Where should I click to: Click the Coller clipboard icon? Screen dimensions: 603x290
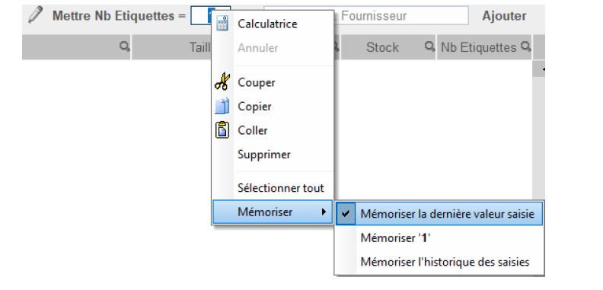pyautogui.click(x=222, y=130)
